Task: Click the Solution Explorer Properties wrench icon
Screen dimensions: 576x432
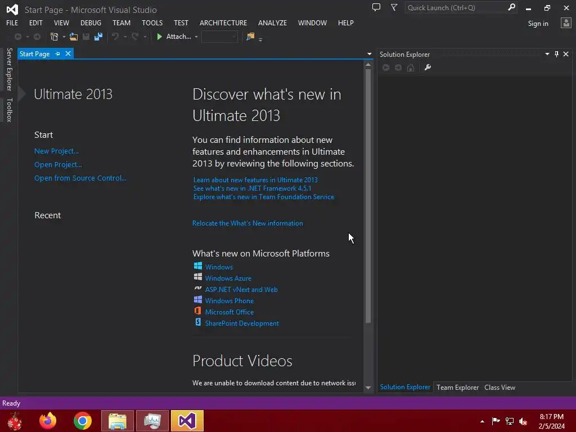Action: point(427,67)
